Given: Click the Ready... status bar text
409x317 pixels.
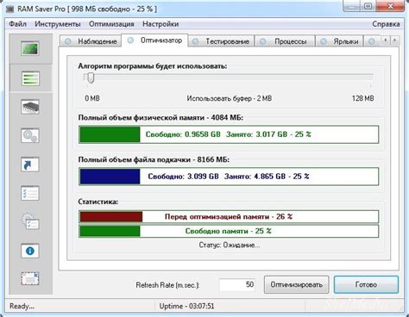Looking at the screenshot, I should pyautogui.click(x=22, y=307).
